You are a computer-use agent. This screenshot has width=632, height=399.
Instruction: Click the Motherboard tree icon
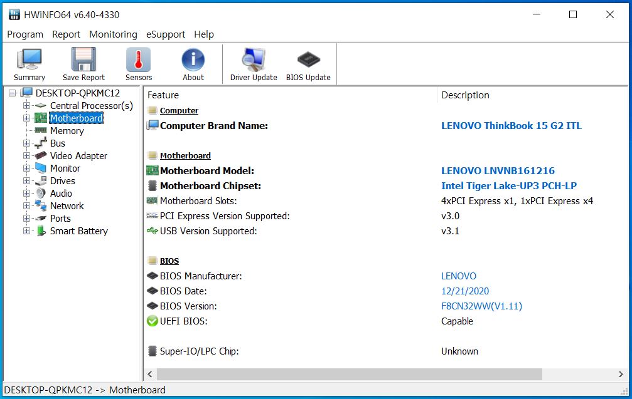click(41, 118)
